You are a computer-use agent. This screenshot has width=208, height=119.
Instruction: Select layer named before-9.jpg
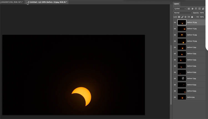192,91
